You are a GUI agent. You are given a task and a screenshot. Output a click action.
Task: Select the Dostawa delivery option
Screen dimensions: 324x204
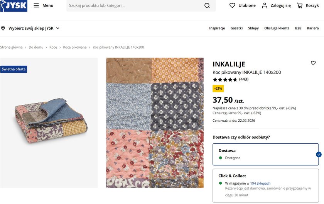click(266, 154)
